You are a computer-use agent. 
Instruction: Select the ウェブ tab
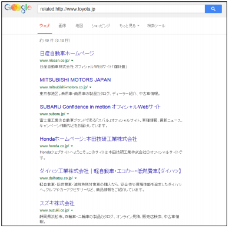coord(45,26)
